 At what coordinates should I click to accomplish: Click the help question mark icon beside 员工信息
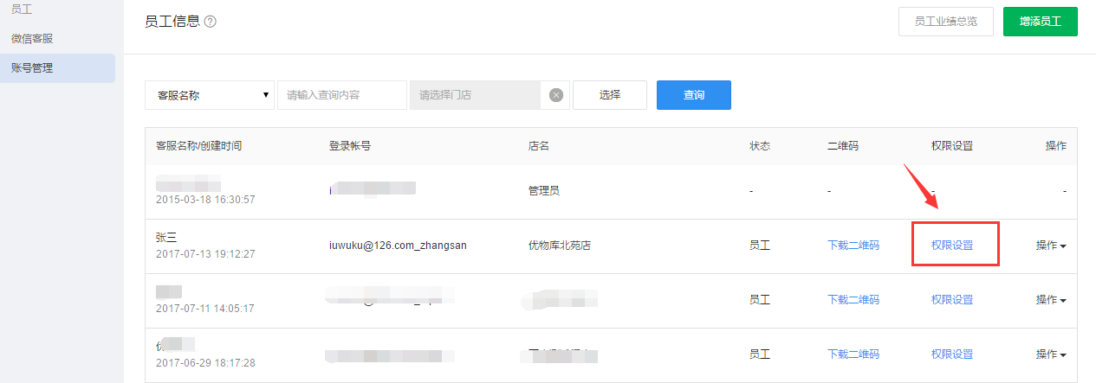[x=210, y=22]
